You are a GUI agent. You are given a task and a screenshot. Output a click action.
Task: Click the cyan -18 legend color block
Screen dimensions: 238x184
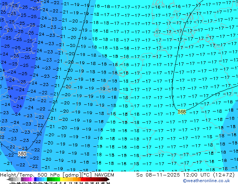coord(45,179)
